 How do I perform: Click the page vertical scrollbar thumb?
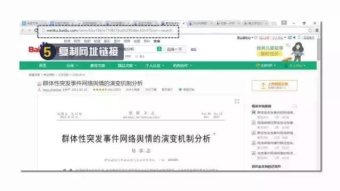pos(318,49)
